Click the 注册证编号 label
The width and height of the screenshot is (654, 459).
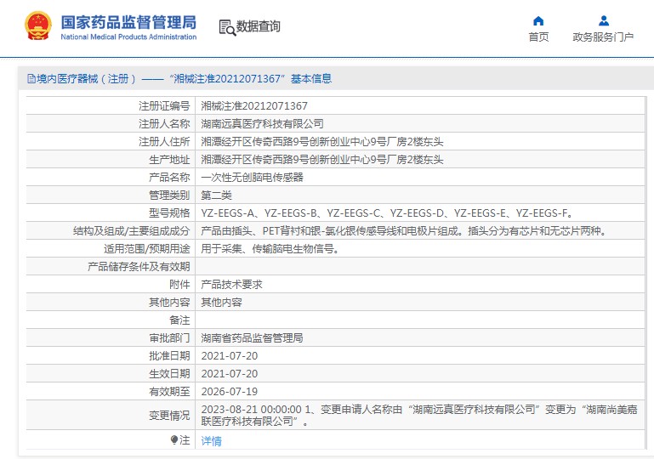click(164, 106)
